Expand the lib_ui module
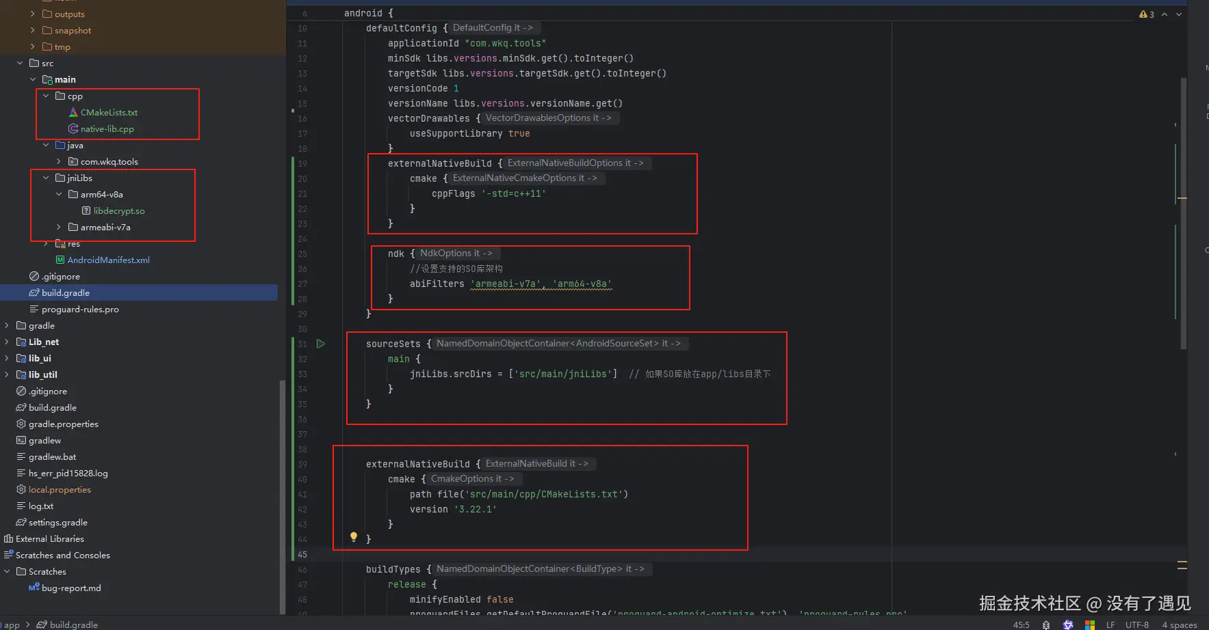This screenshot has width=1209, height=630. pyautogui.click(x=7, y=359)
